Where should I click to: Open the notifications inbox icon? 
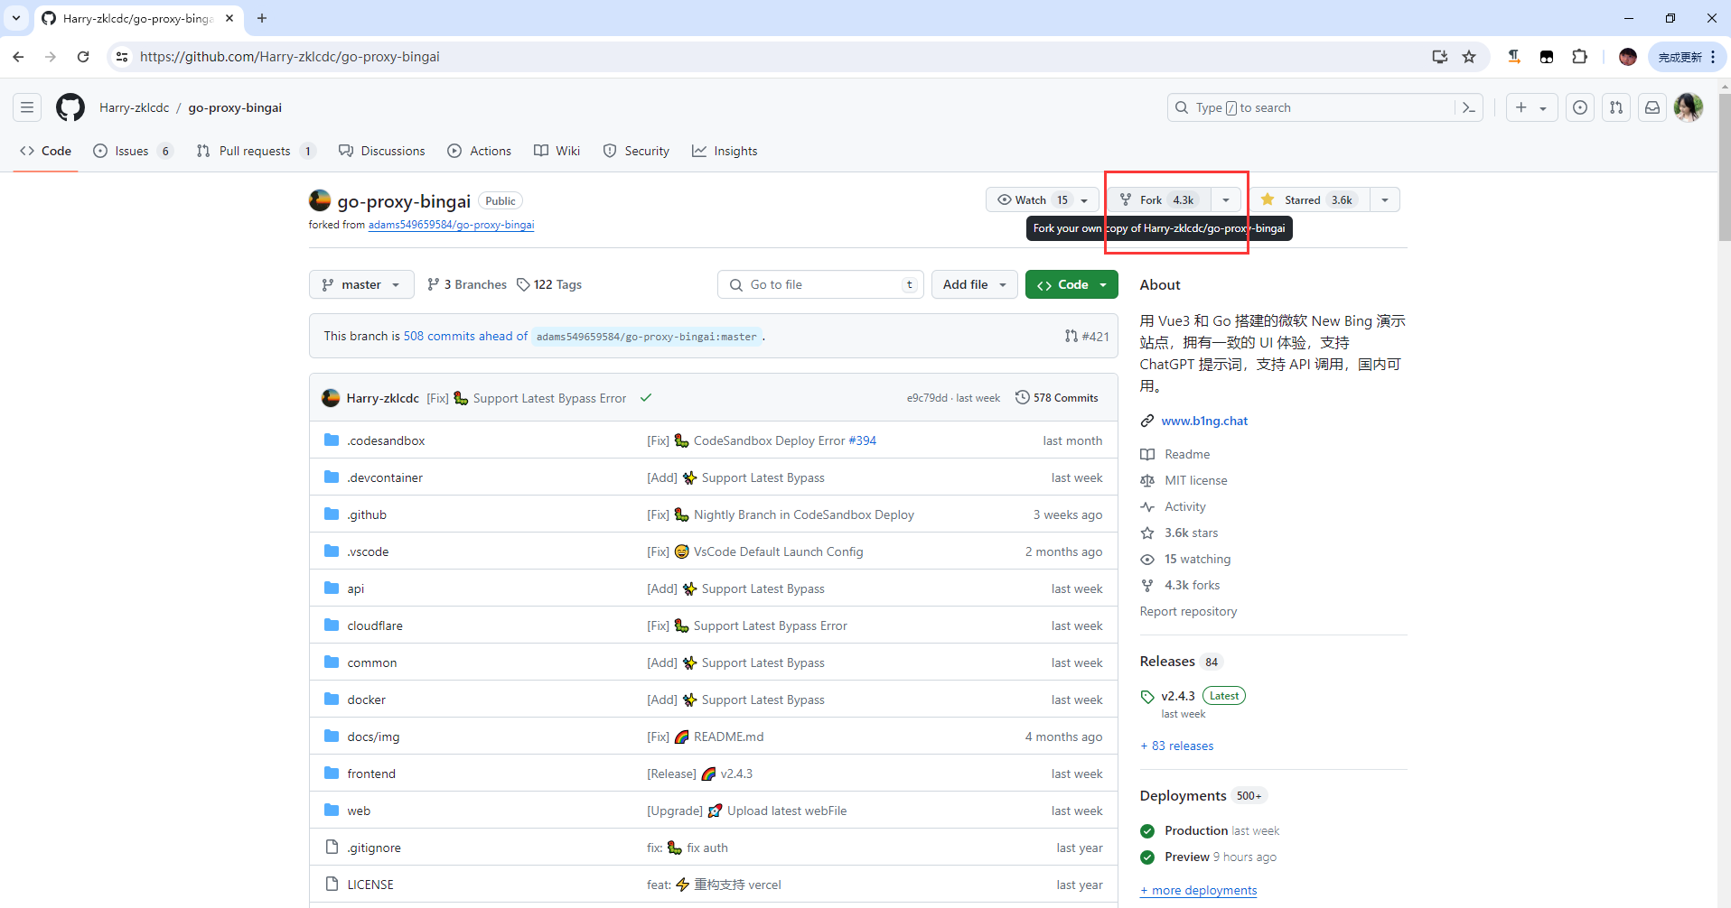1652,107
